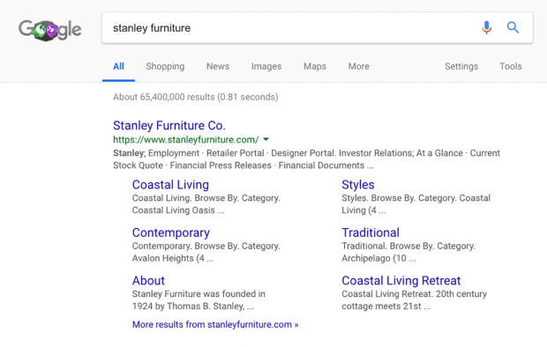Open the Settings menu
The height and width of the screenshot is (347, 547).
[461, 66]
